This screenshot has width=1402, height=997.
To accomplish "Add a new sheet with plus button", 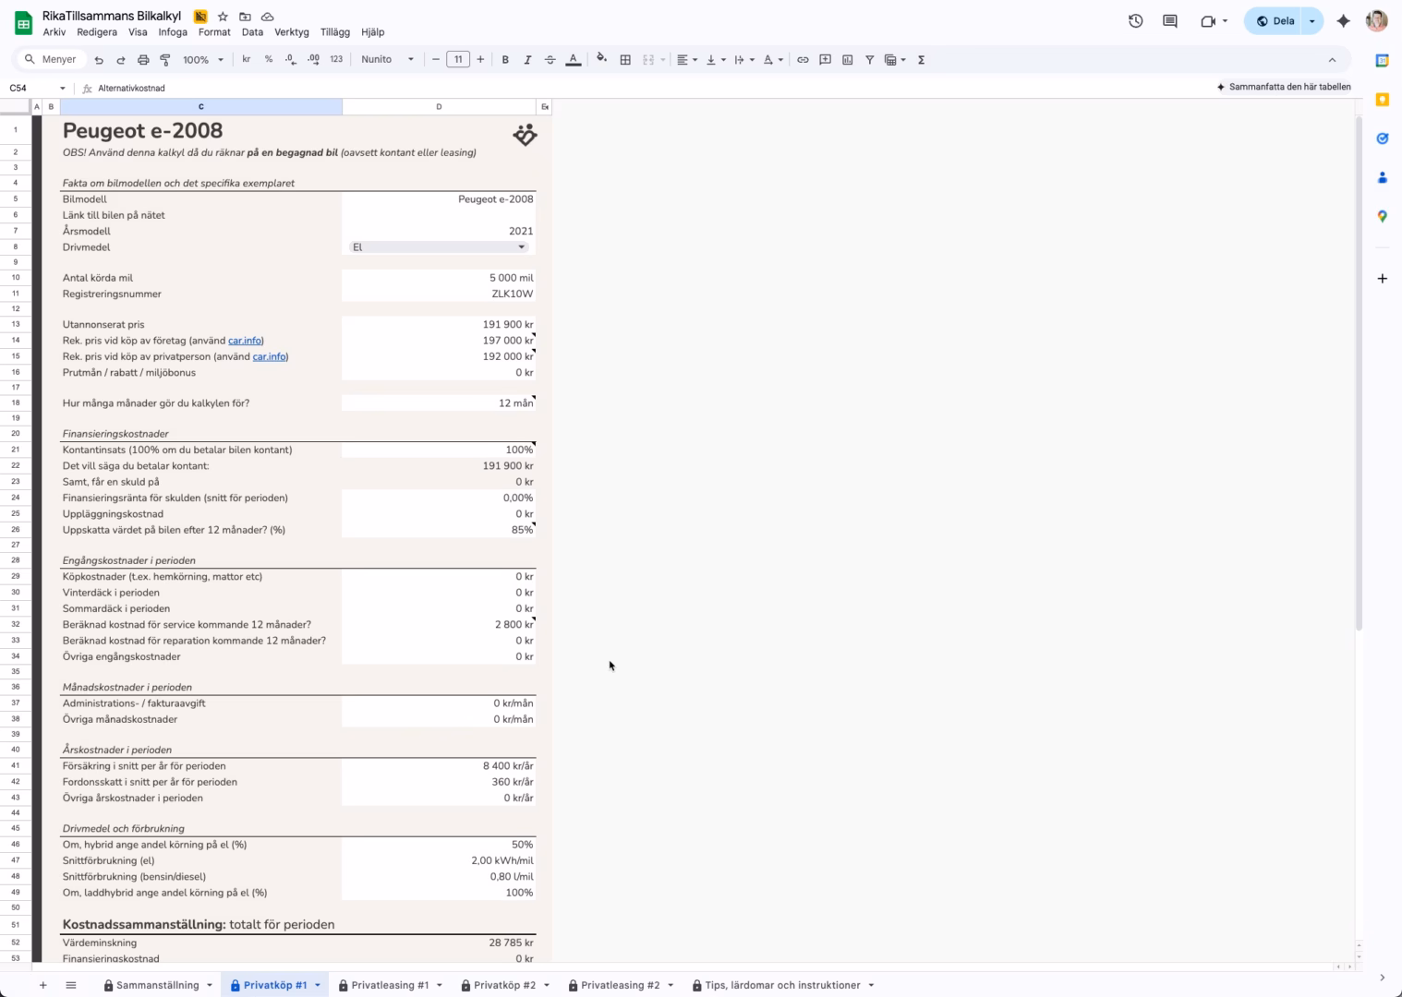I will click(x=42, y=985).
